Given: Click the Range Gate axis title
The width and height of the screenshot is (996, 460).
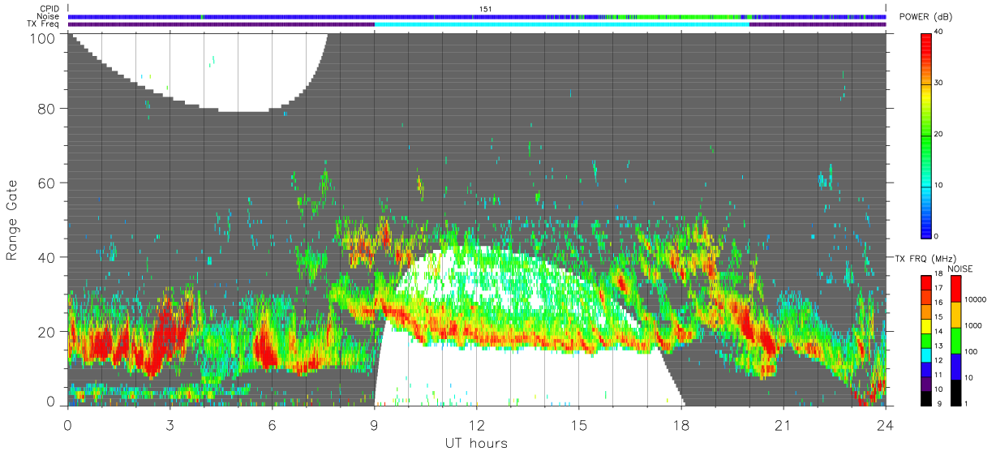Looking at the screenshot, I should [13, 219].
